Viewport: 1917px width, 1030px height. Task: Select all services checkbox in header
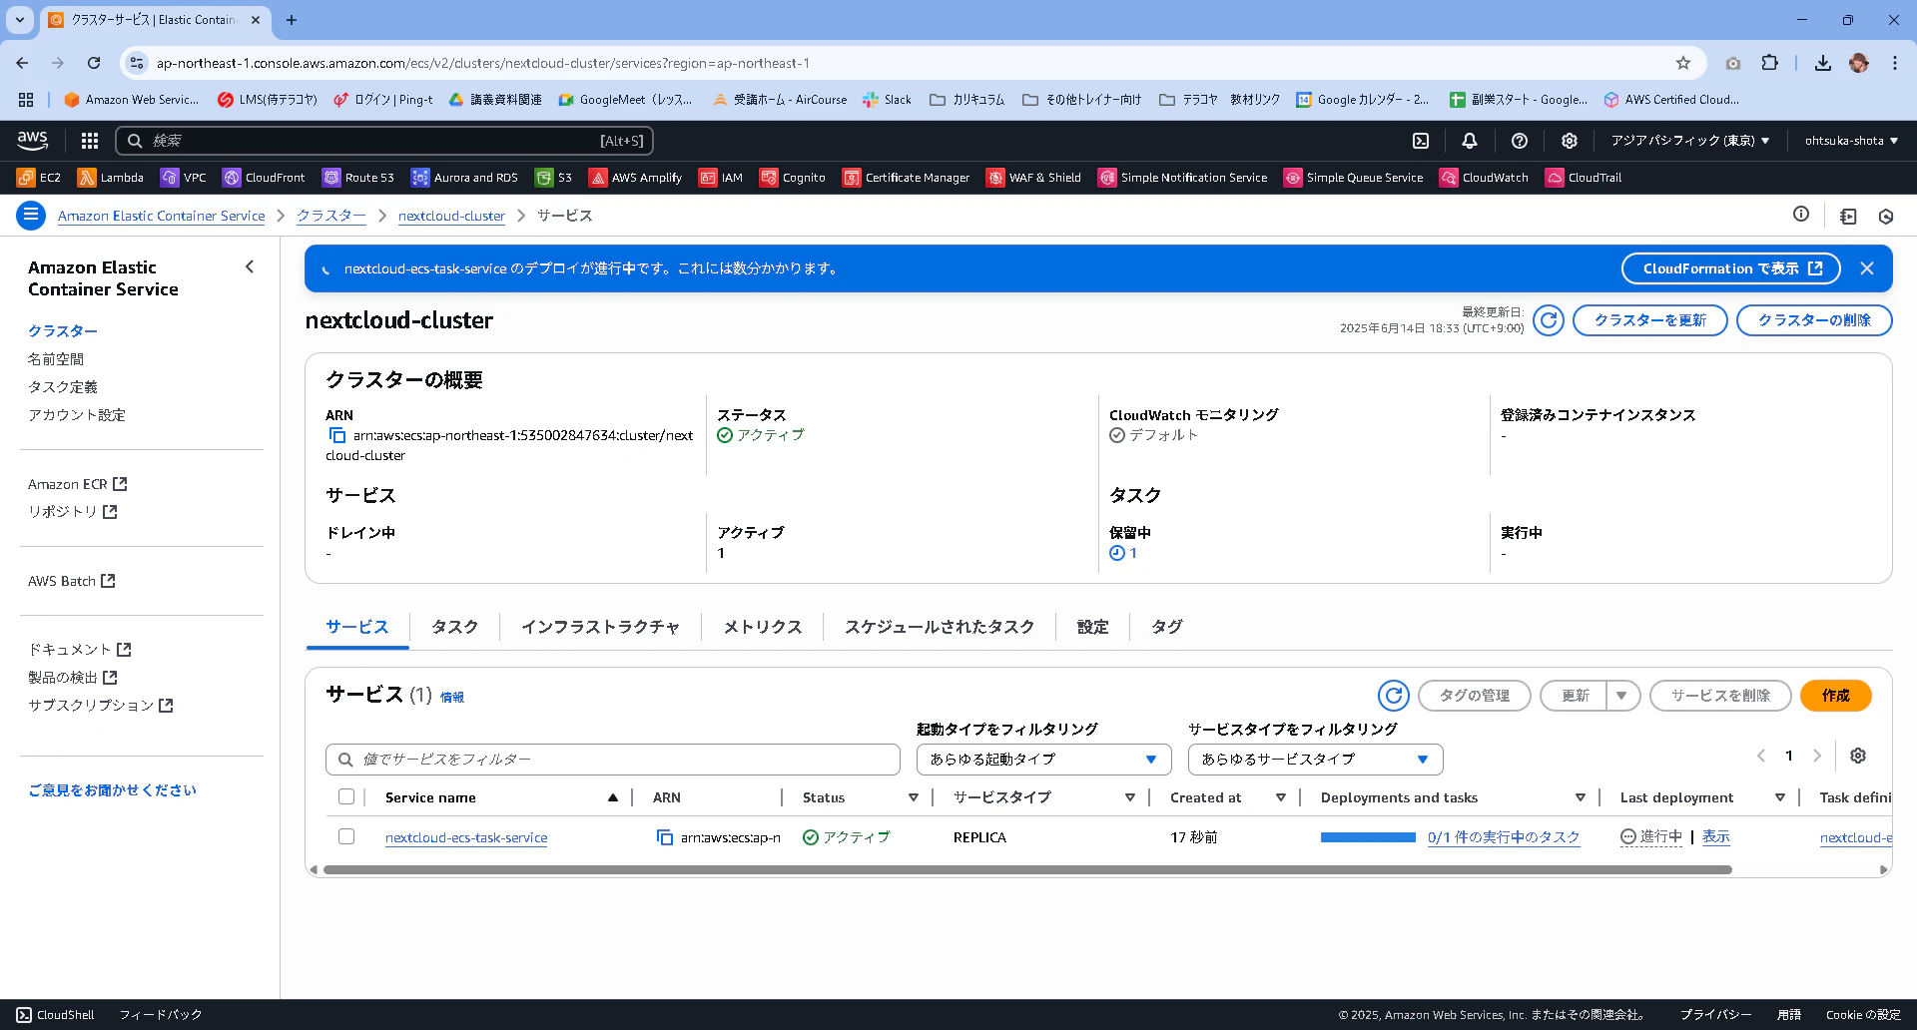346,796
